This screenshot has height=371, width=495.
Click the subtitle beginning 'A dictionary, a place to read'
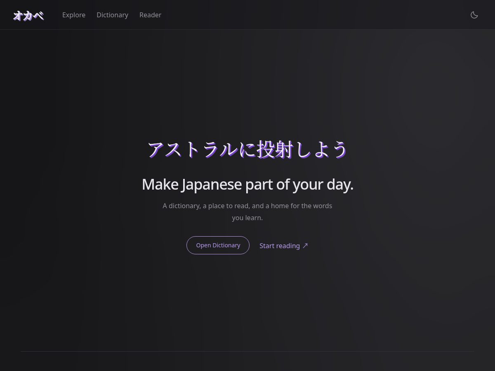pyautogui.click(x=247, y=211)
